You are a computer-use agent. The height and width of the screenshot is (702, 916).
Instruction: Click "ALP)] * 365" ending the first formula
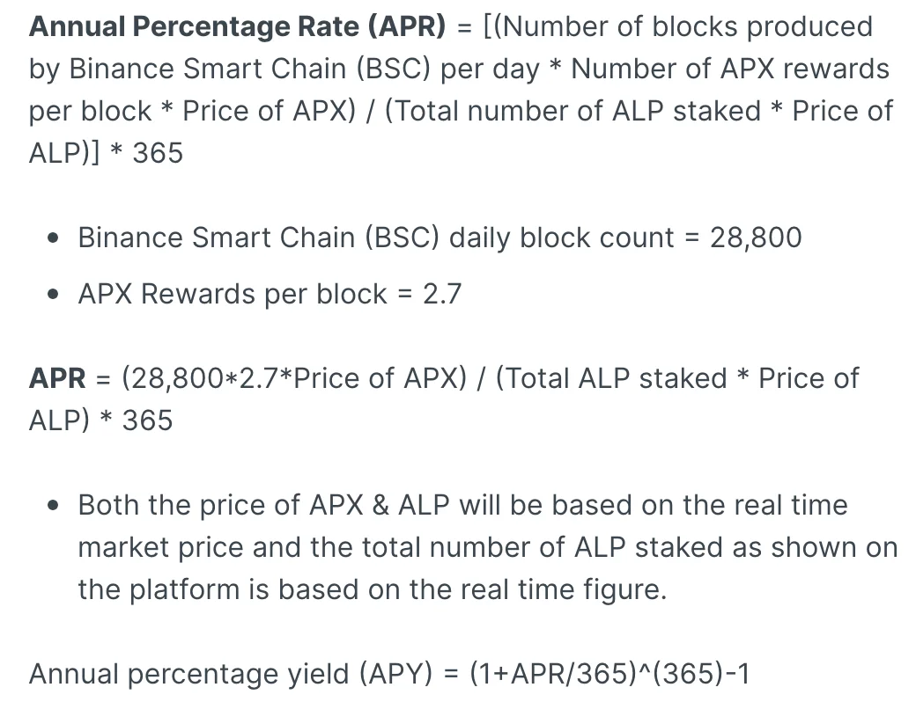[x=106, y=153]
